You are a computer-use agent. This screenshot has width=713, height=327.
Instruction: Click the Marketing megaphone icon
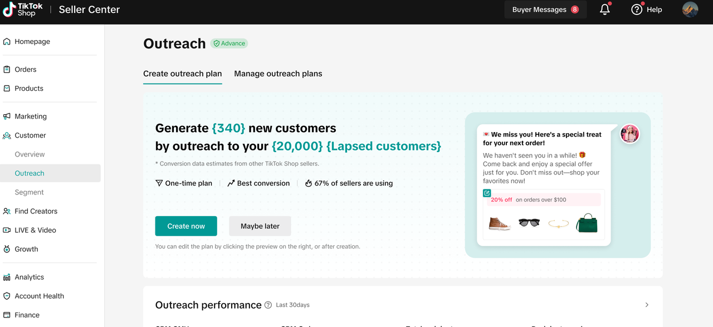pos(7,116)
